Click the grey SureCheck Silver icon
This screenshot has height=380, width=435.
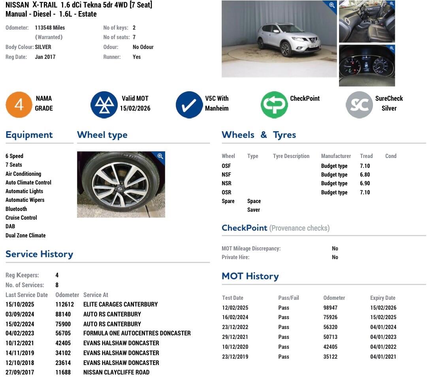359,105
